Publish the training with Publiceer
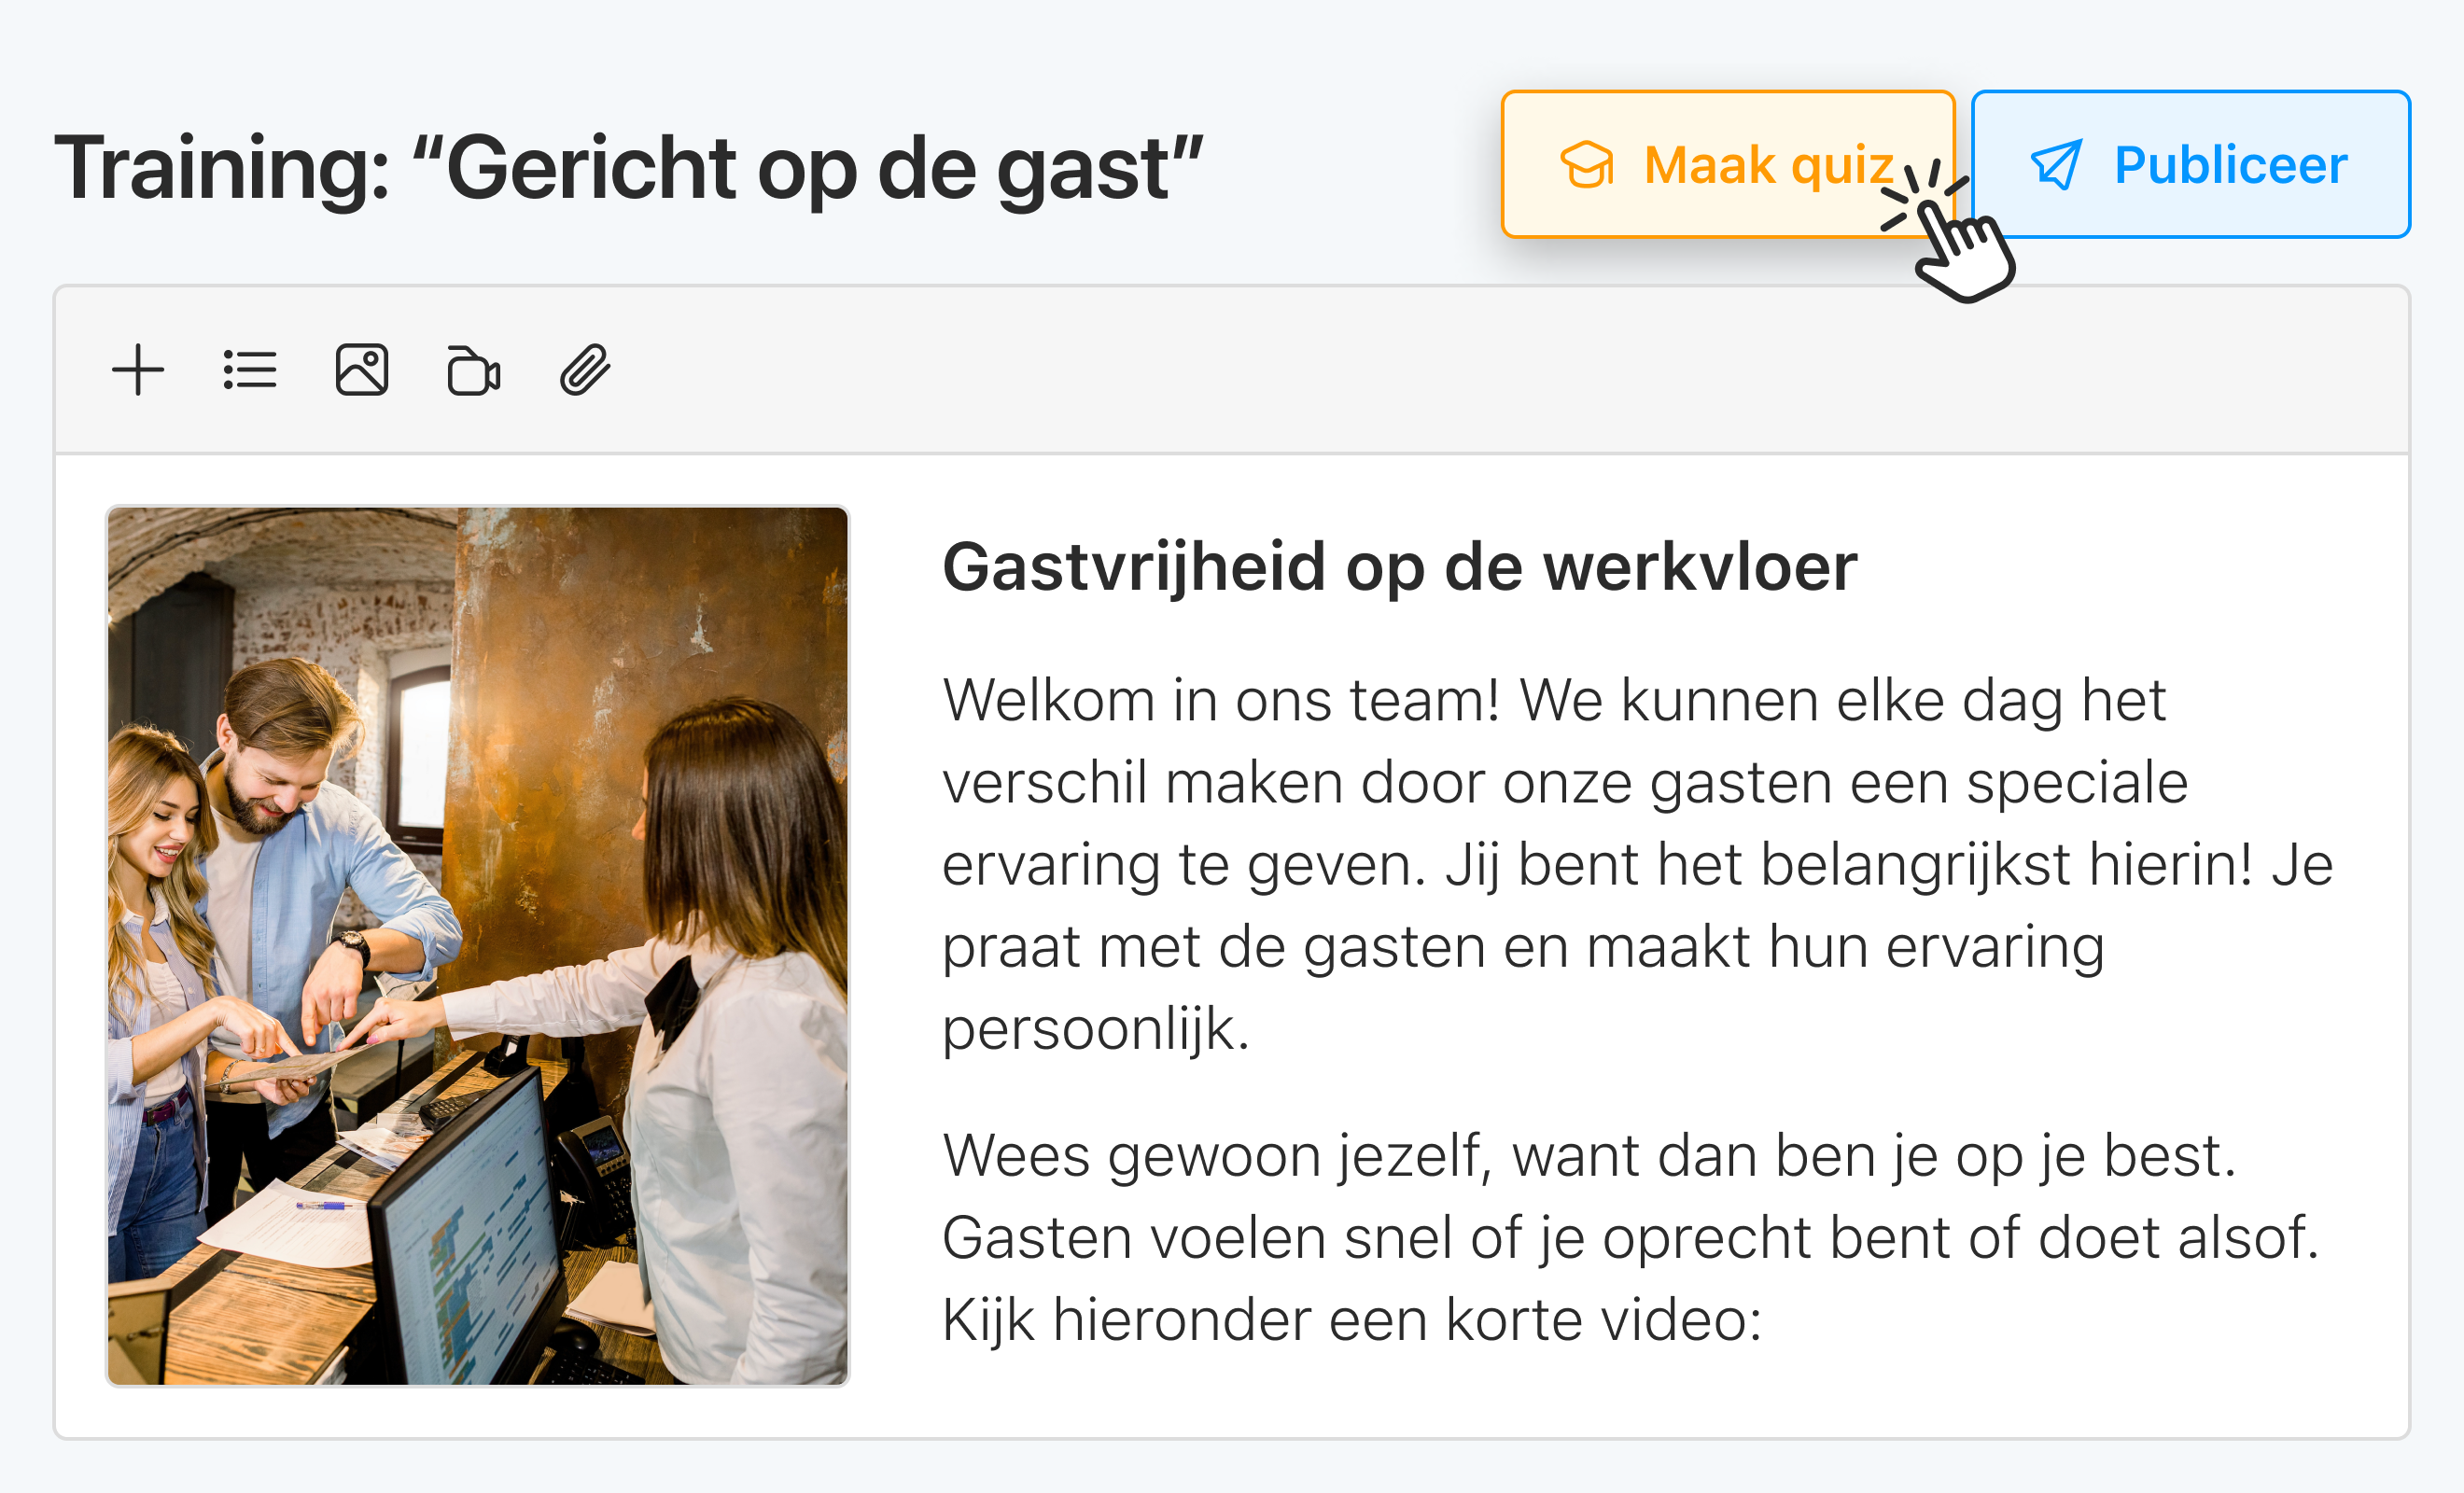This screenshot has width=2464, height=1493. click(x=2190, y=164)
